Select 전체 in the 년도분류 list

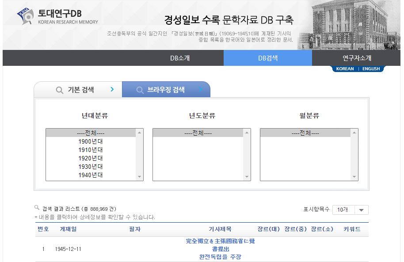[x=198, y=133]
